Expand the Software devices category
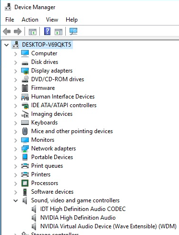179x235 pixels. [x=15, y=192]
